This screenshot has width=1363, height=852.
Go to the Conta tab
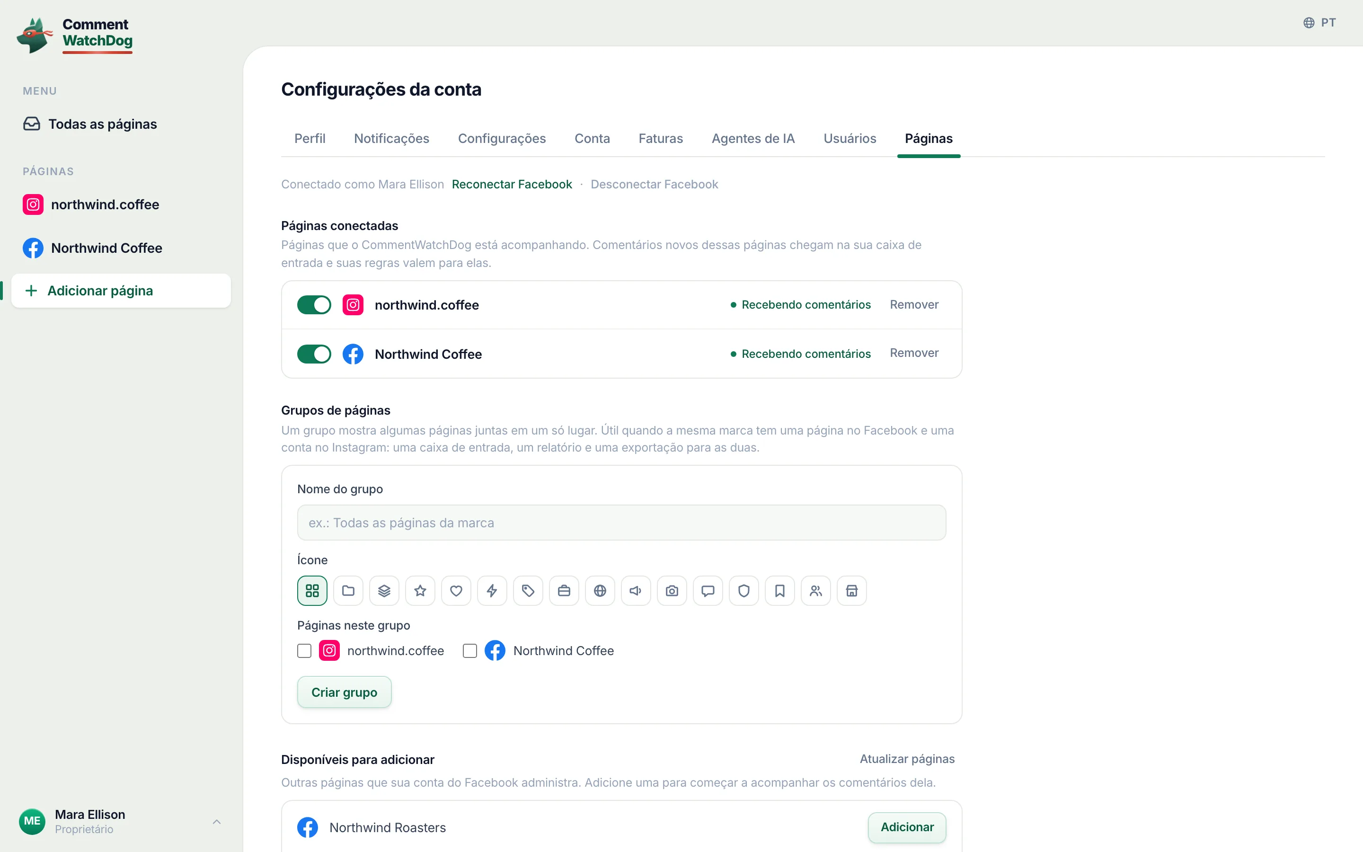pyautogui.click(x=592, y=139)
